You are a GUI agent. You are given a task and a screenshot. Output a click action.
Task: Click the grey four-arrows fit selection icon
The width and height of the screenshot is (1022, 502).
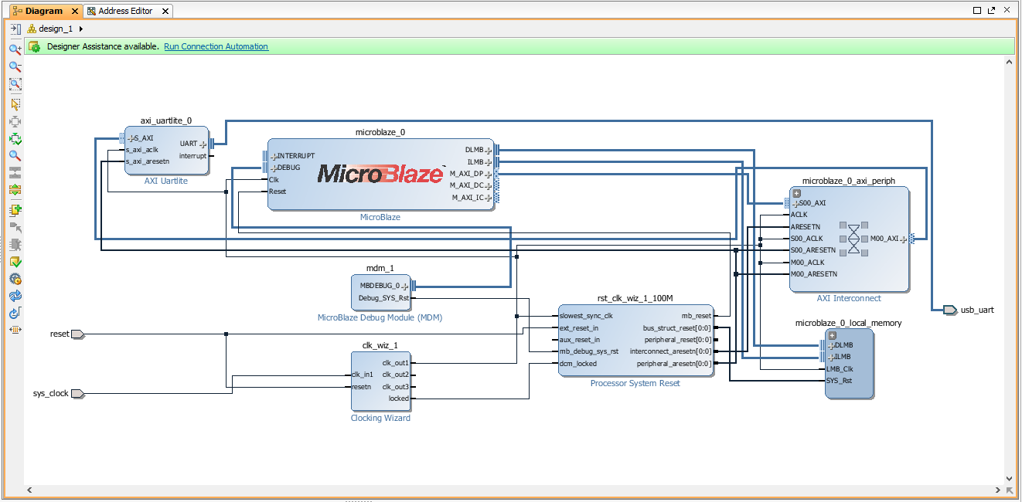[x=15, y=122]
